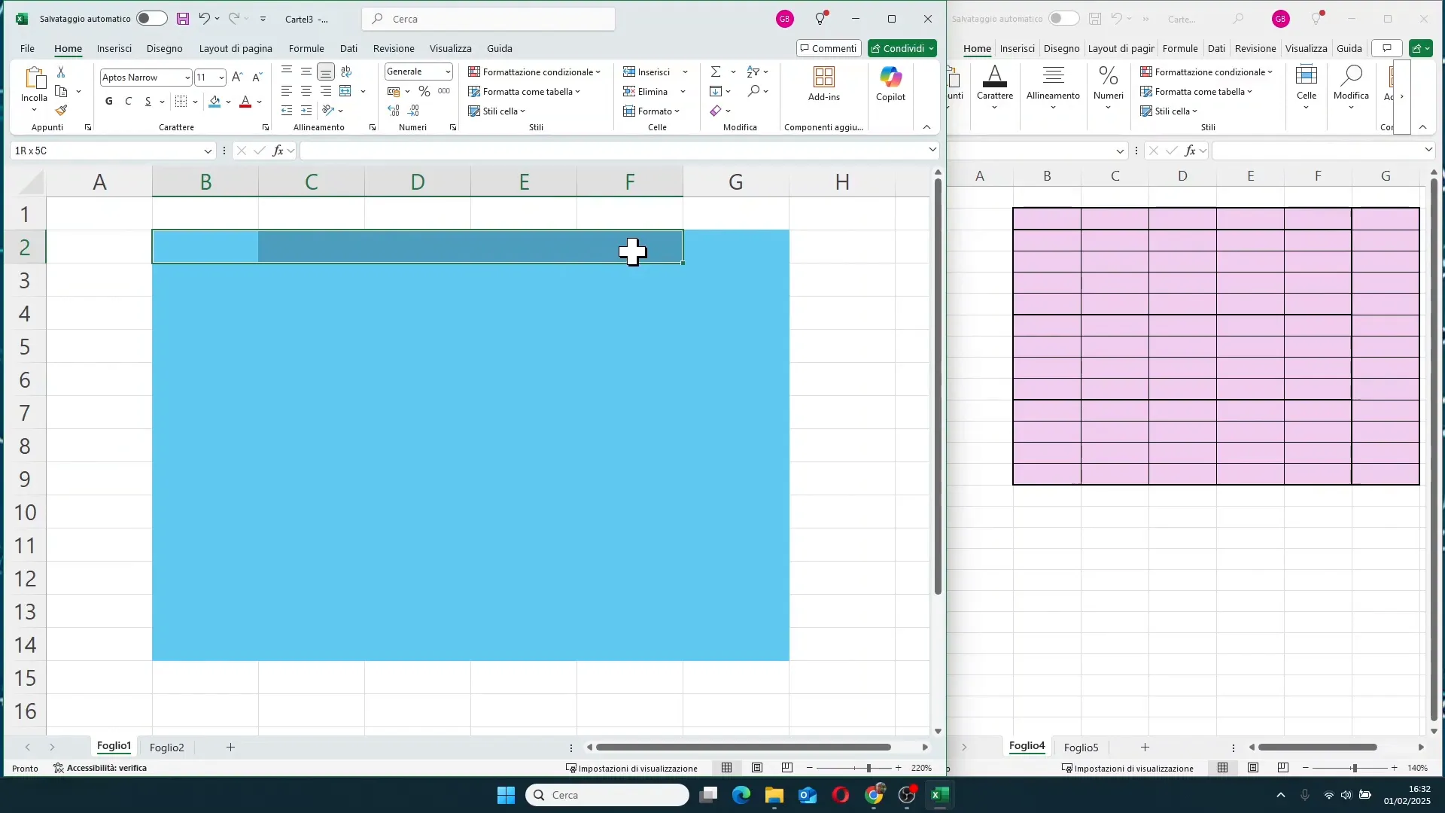This screenshot has width=1445, height=813.
Task: Open the Formule tab in left window
Action: (x=306, y=48)
